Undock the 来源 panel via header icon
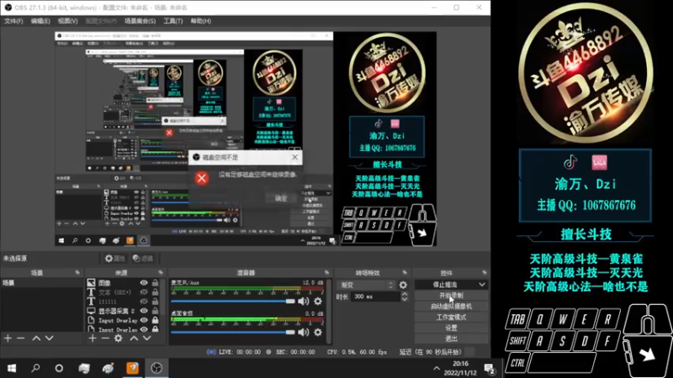The height and width of the screenshot is (378, 673). [161, 272]
